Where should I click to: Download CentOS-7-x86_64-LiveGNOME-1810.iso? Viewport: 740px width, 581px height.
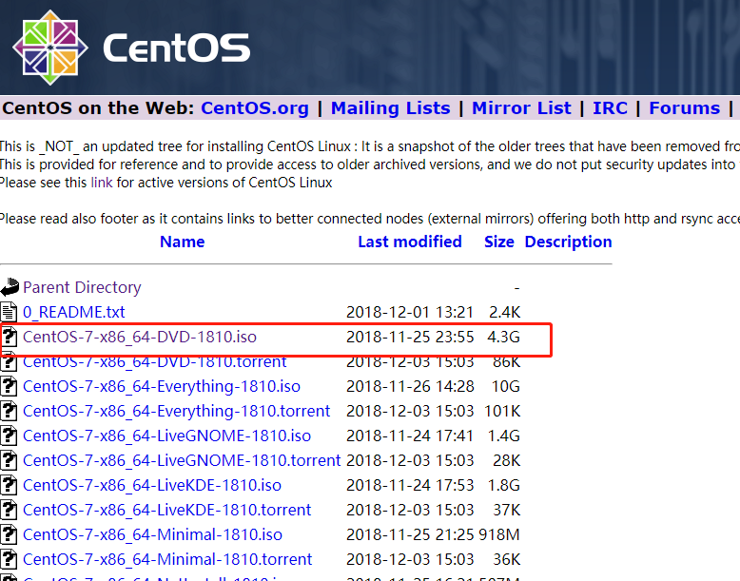coord(167,436)
